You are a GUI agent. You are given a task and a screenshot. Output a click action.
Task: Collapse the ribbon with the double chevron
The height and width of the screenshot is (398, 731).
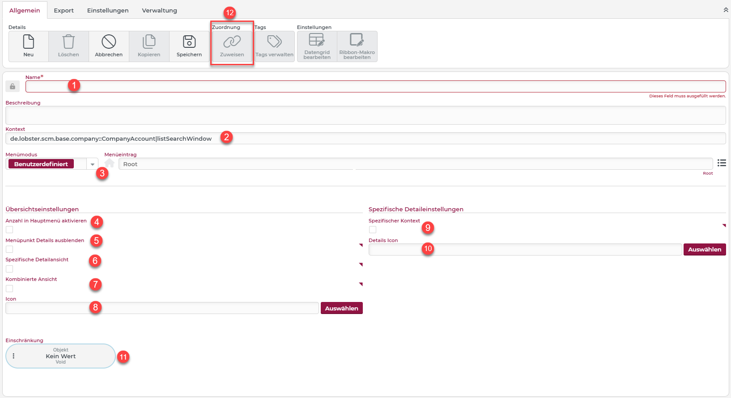pyautogui.click(x=726, y=10)
